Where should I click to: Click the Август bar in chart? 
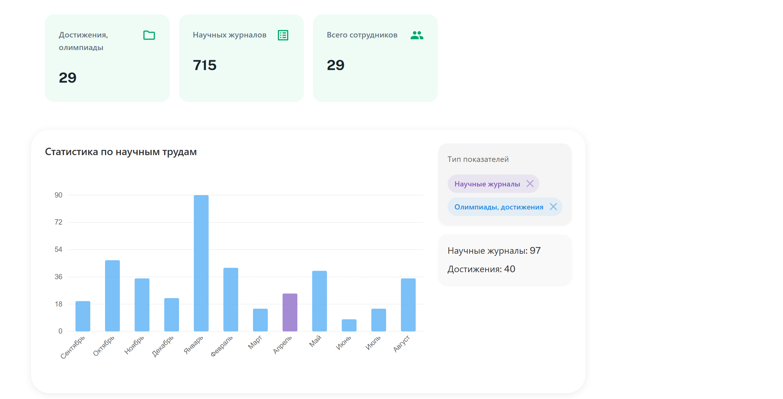pos(408,305)
